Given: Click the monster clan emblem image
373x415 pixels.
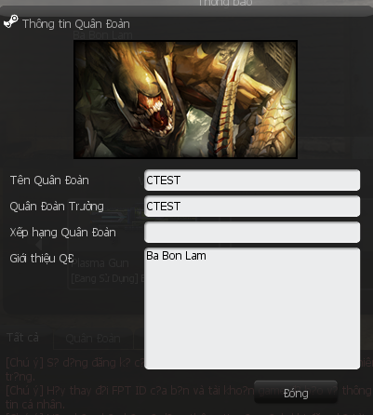Looking at the screenshot, I should pos(185,100).
